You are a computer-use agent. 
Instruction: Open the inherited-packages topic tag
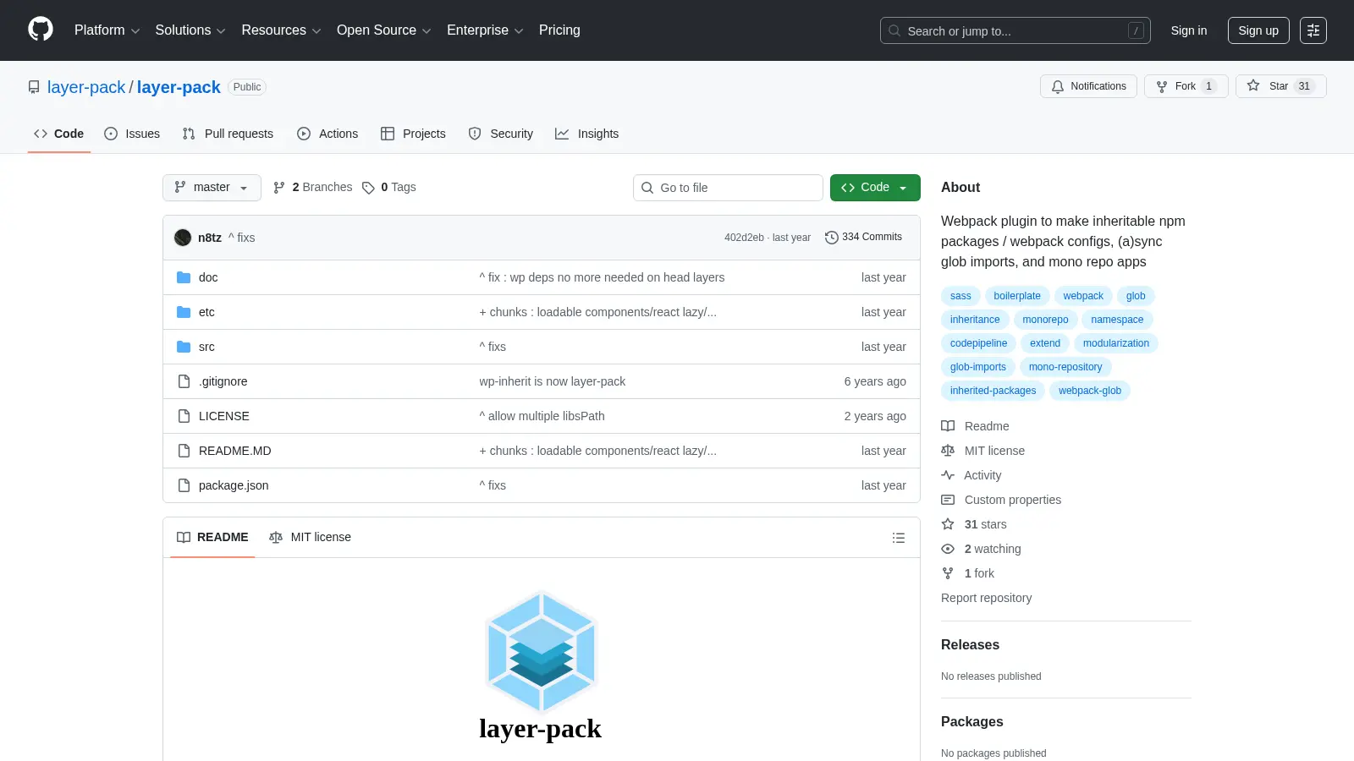(993, 391)
